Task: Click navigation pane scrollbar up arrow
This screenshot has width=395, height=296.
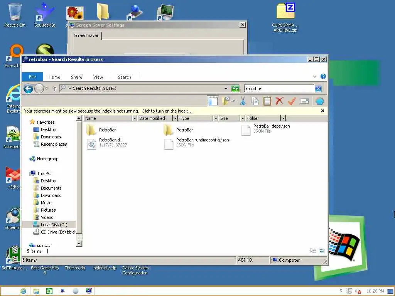Action: [79, 118]
